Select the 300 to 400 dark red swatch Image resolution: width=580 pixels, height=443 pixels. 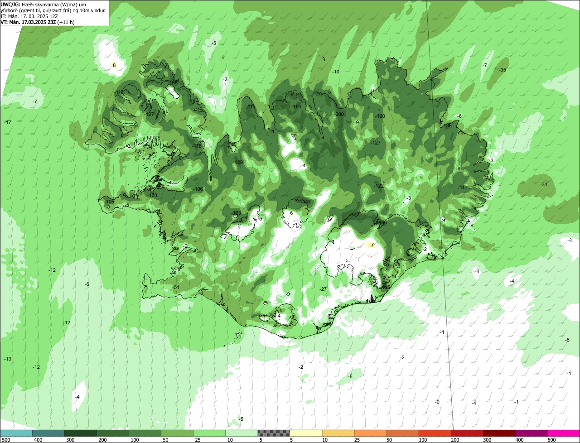pyautogui.click(x=499, y=433)
